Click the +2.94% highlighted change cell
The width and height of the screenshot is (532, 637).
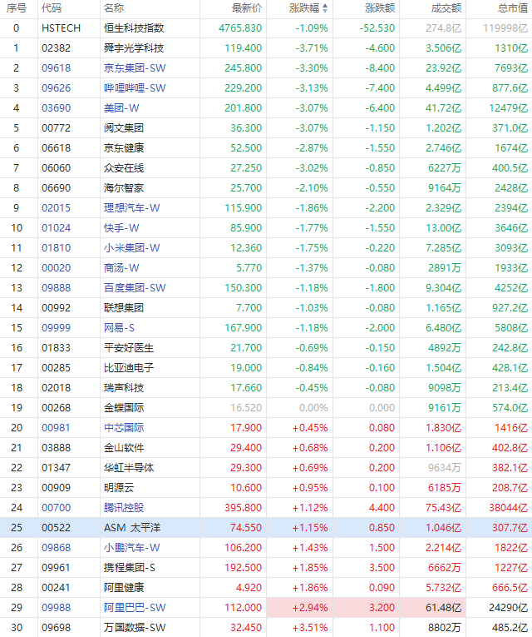pyautogui.click(x=299, y=608)
